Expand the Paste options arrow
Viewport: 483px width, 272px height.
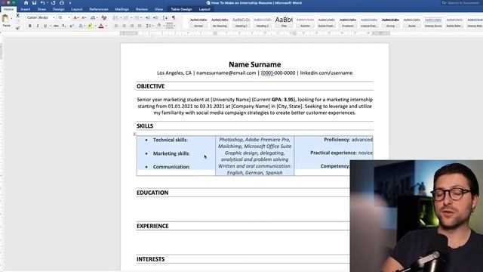[x=11, y=18]
